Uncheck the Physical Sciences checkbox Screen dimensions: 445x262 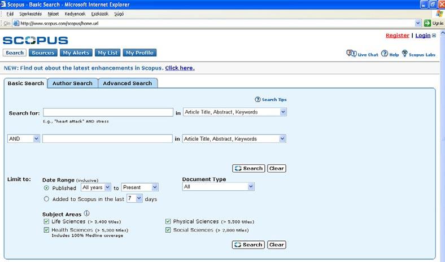168,221
